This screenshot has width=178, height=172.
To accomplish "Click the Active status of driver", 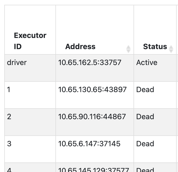I will pos(147,63).
